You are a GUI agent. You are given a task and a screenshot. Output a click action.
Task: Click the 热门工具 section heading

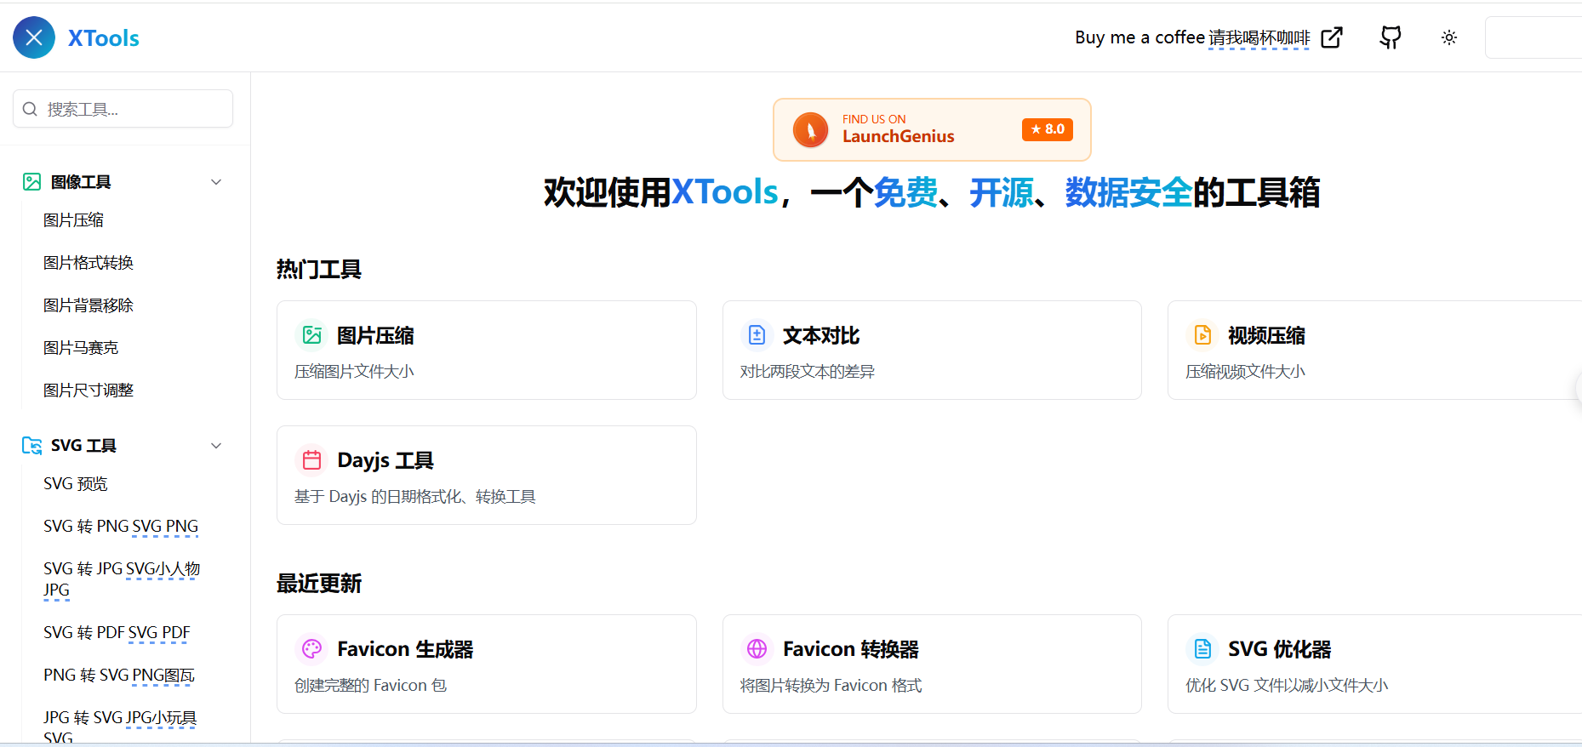[x=319, y=270]
